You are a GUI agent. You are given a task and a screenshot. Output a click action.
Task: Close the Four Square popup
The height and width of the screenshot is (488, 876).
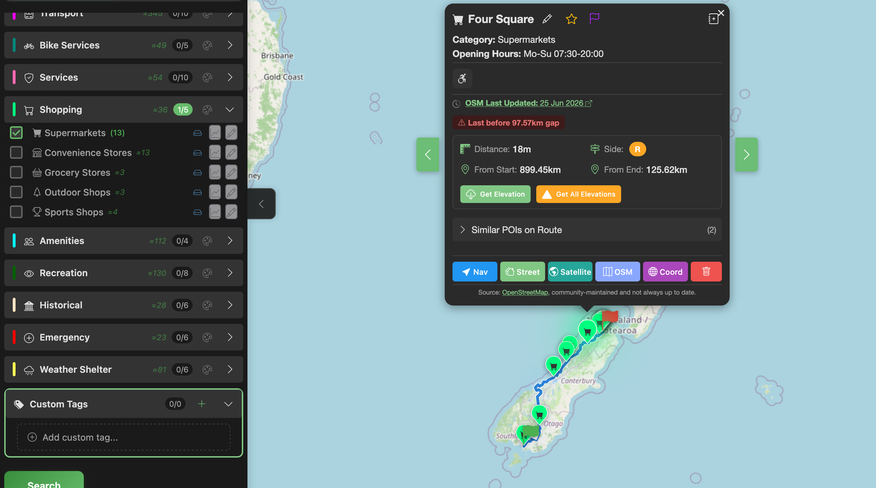pos(721,13)
